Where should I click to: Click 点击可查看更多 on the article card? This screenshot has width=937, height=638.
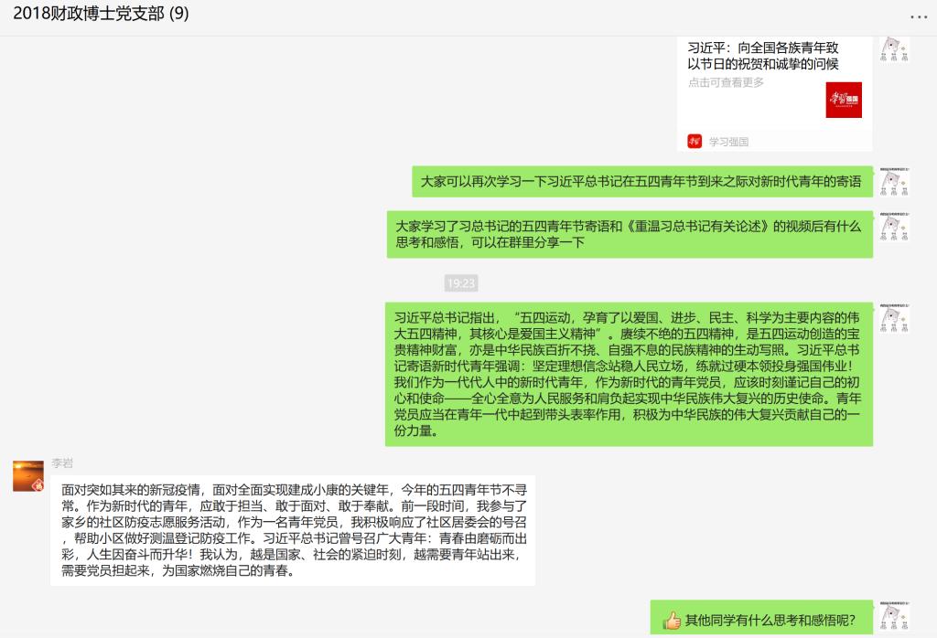click(726, 82)
